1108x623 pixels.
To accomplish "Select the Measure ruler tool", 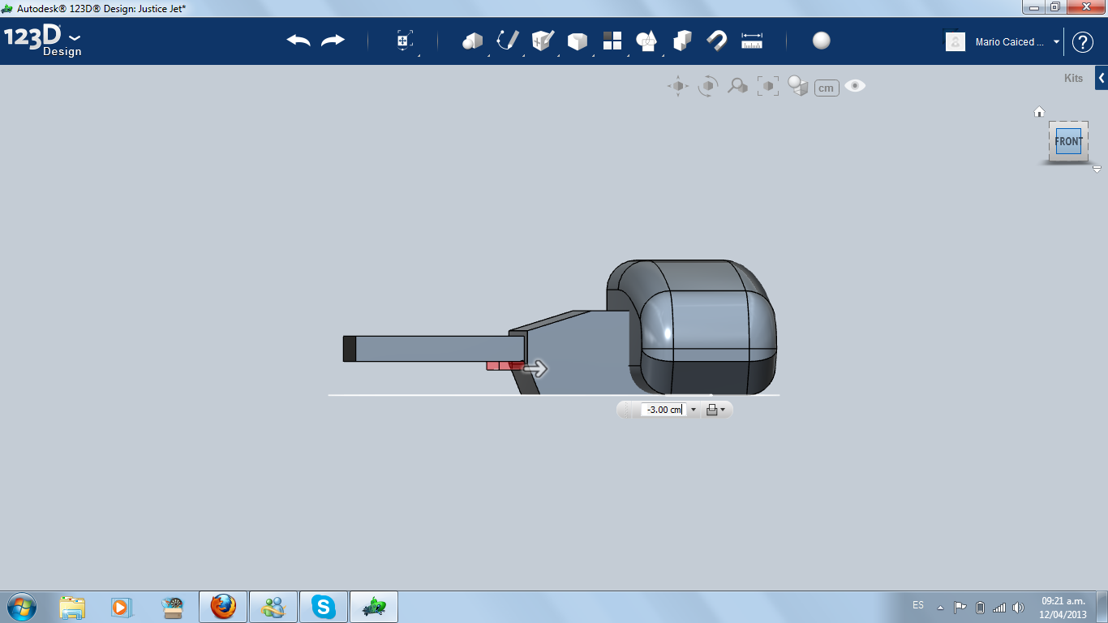I will pos(752,41).
